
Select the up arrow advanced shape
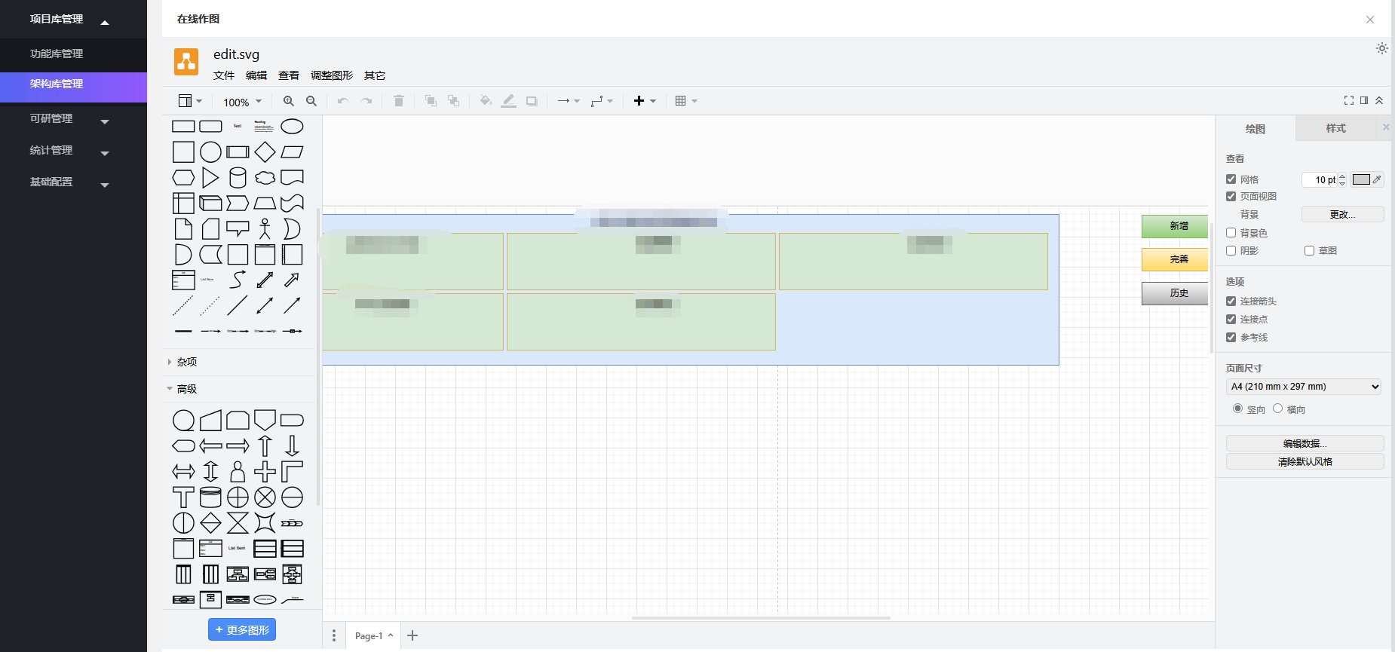point(265,445)
